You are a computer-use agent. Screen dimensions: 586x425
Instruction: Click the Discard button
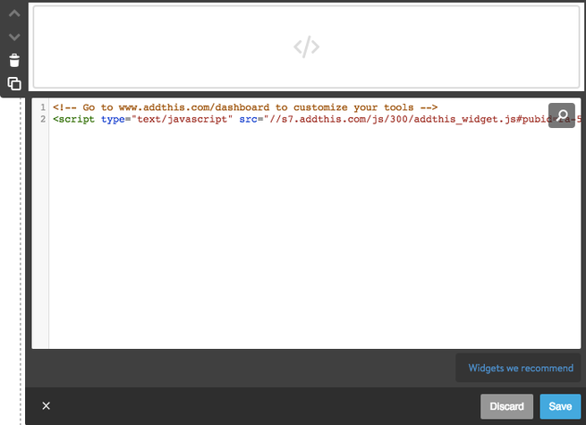click(506, 406)
